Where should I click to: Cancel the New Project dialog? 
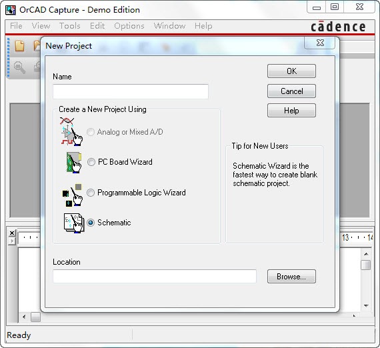point(291,91)
